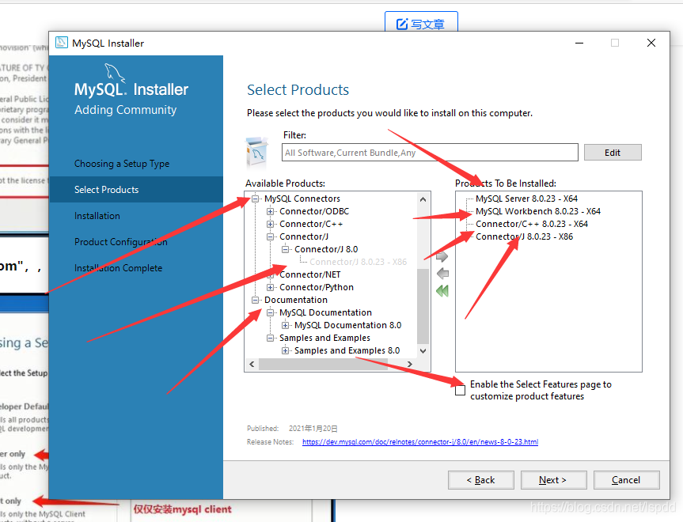Collapse the MySQL Connectors tree node
Screen dimensions: 683x522
point(256,199)
